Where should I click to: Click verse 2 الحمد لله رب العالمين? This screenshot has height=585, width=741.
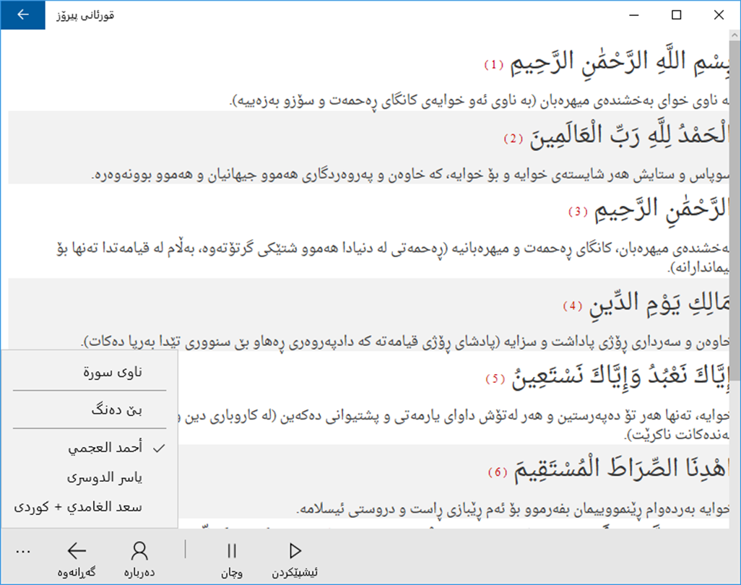click(628, 136)
